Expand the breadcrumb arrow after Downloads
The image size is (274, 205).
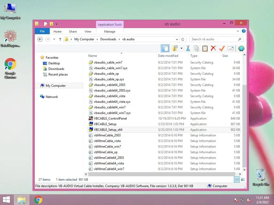(x=119, y=39)
